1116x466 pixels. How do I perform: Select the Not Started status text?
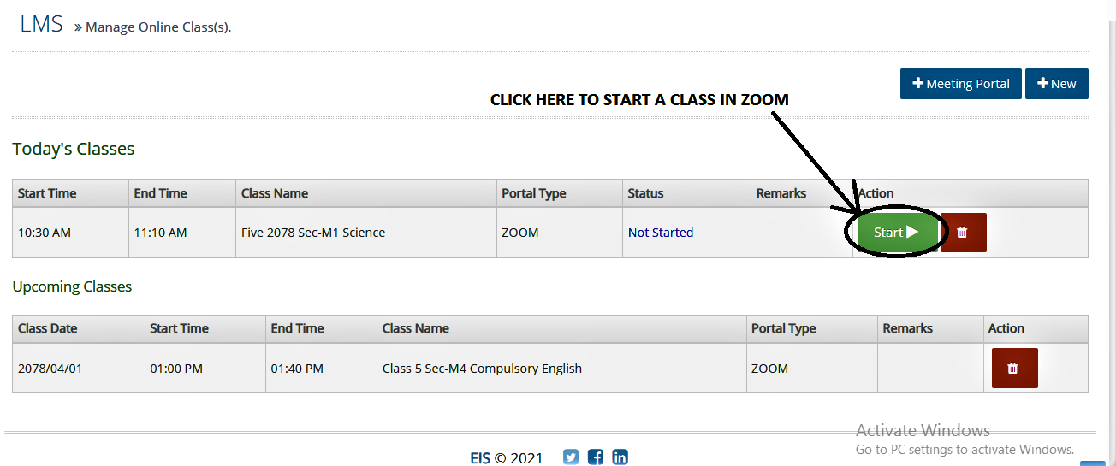661,233
